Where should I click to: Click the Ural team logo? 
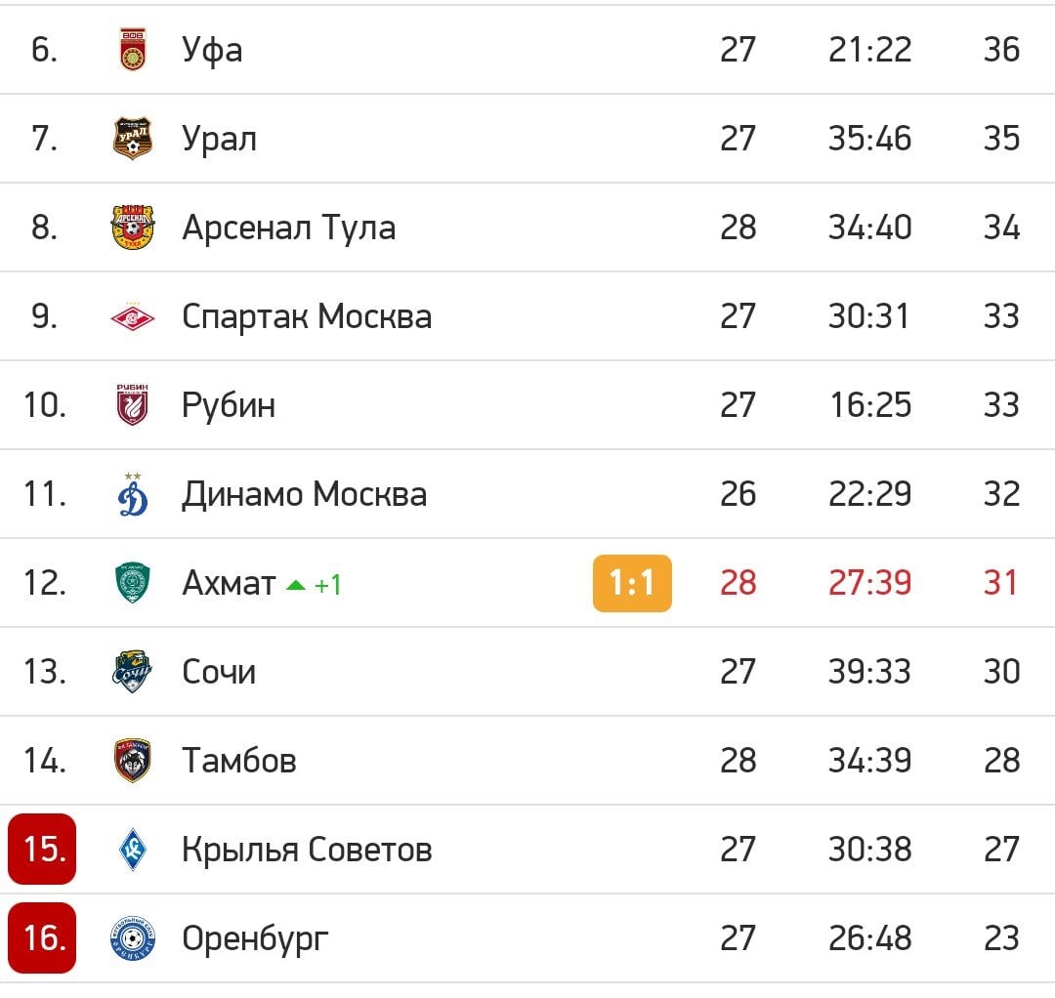click(133, 139)
